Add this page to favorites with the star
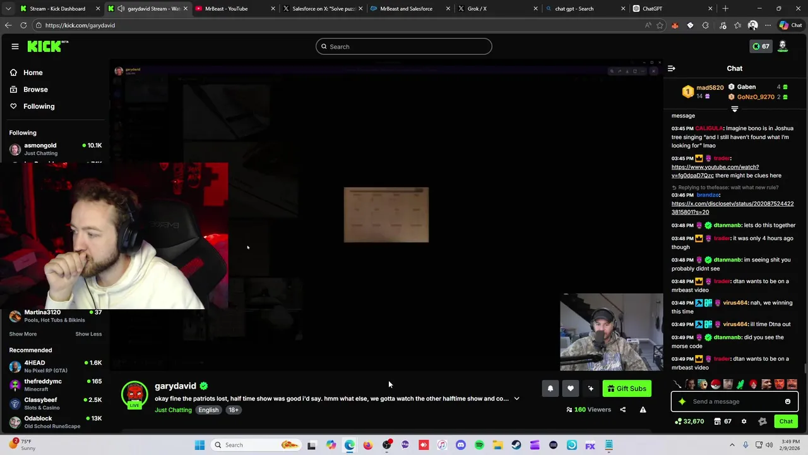Viewport: 808px width, 455px height. 660,25
